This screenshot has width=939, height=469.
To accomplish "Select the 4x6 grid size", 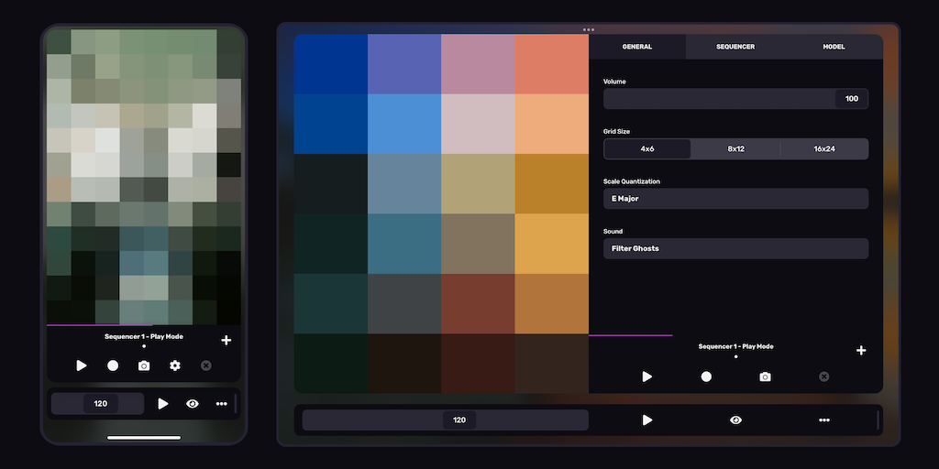I will 647,149.
